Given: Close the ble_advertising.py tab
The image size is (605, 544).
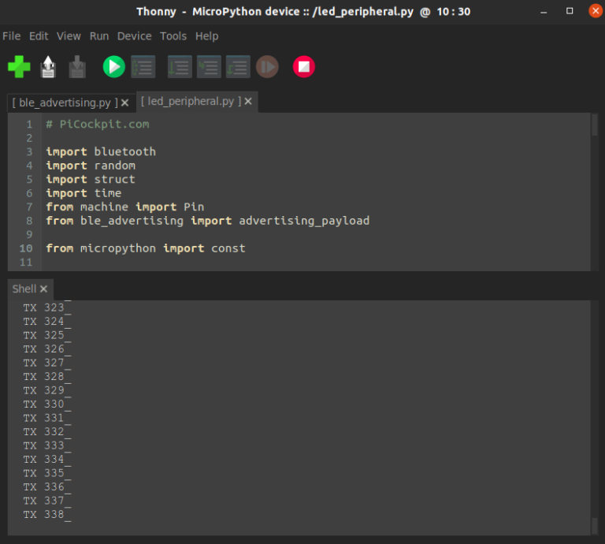Looking at the screenshot, I should click(x=124, y=102).
